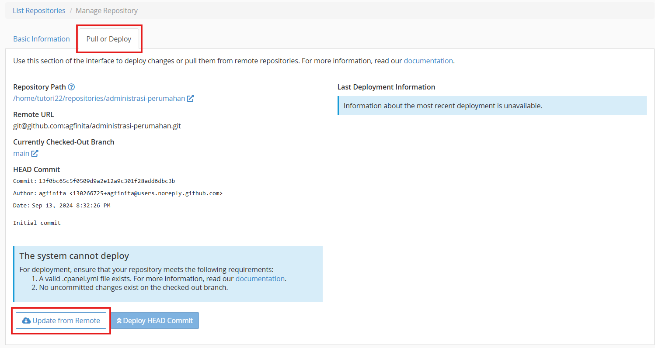Open documentation link in intro sentence

point(428,61)
